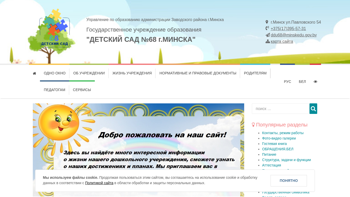
Task: Click the phone icon beside the number
Action: pyautogui.click(x=267, y=28)
